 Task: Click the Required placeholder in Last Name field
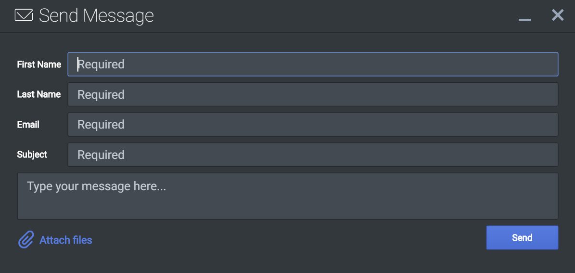(x=101, y=95)
